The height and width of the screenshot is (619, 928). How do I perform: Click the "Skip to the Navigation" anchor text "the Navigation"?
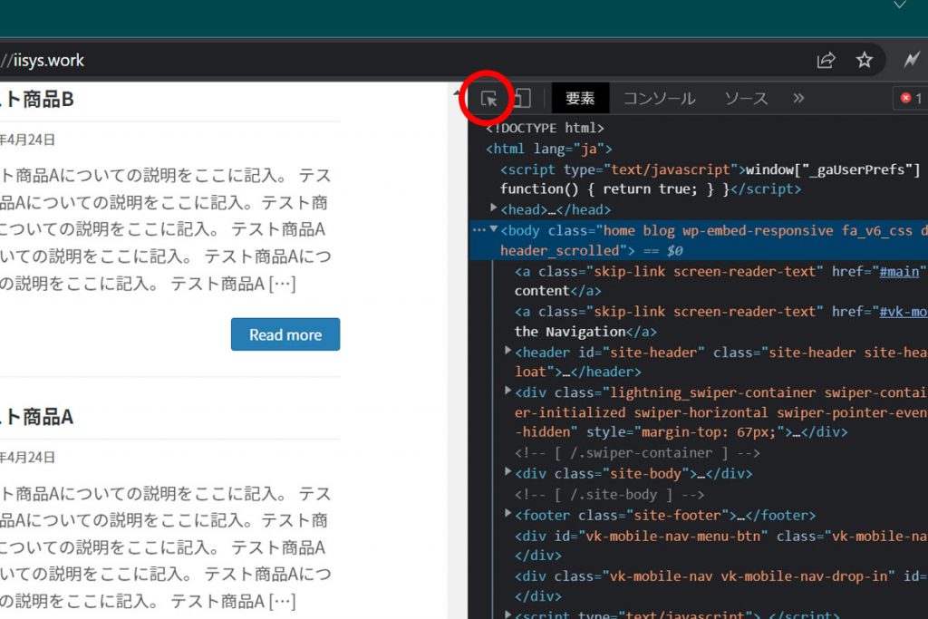(570, 332)
